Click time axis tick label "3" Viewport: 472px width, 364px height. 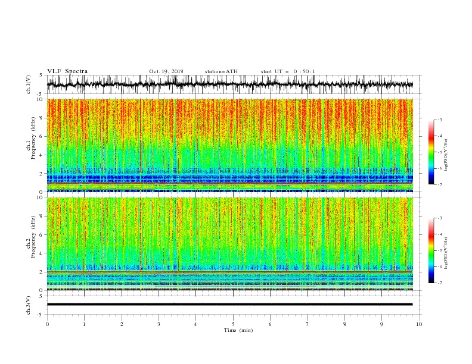click(159, 324)
